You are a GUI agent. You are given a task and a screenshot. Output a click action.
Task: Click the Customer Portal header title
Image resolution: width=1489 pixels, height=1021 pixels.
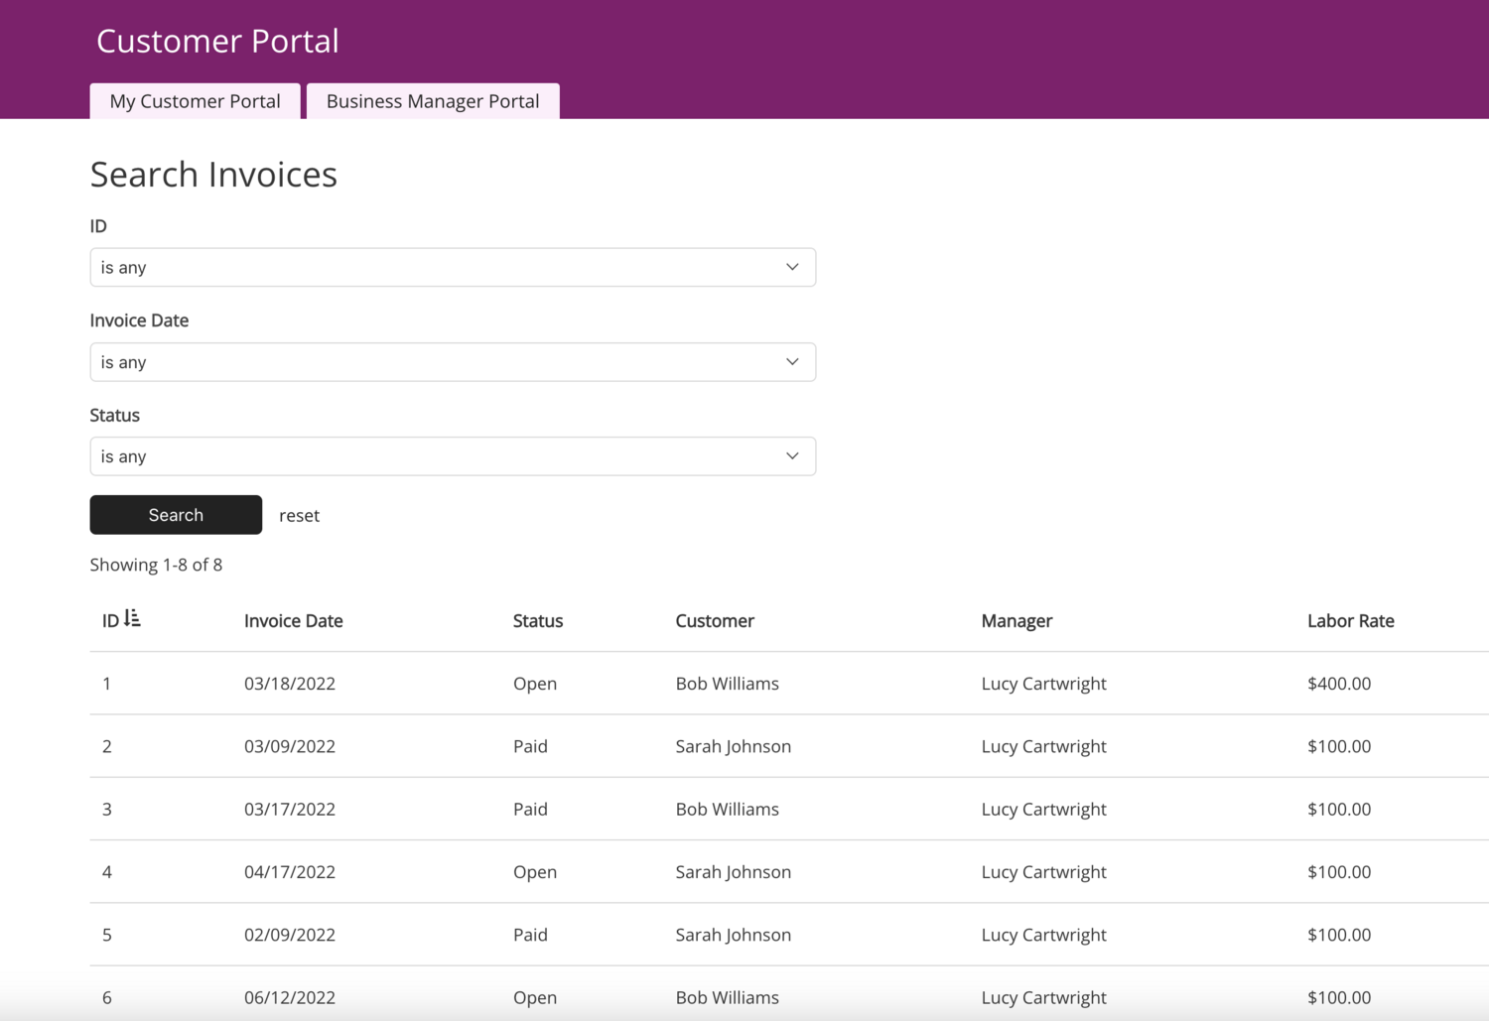pos(217,41)
